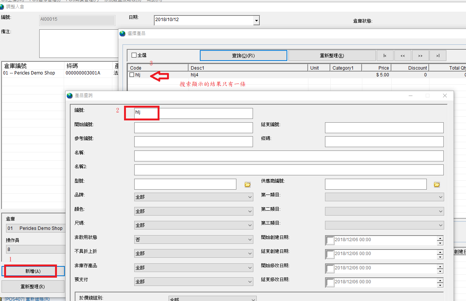Open the 日期 dropdown showing 2018/10/12
This screenshot has width=466, height=301.
pyautogui.click(x=256, y=20)
